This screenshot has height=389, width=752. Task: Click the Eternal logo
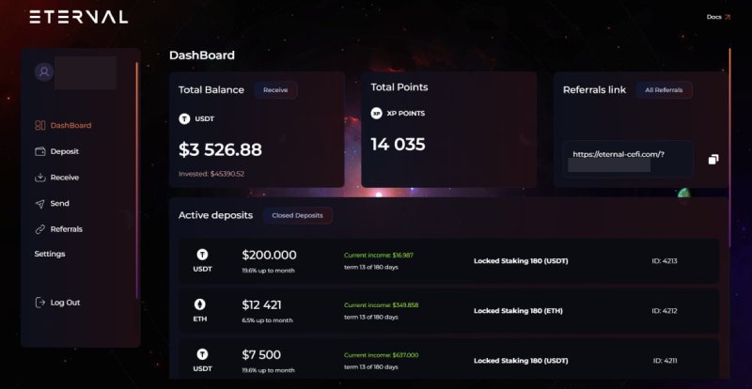78,17
